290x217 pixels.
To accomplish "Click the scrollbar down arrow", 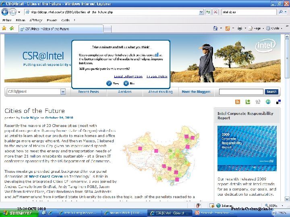I will 287,199.
